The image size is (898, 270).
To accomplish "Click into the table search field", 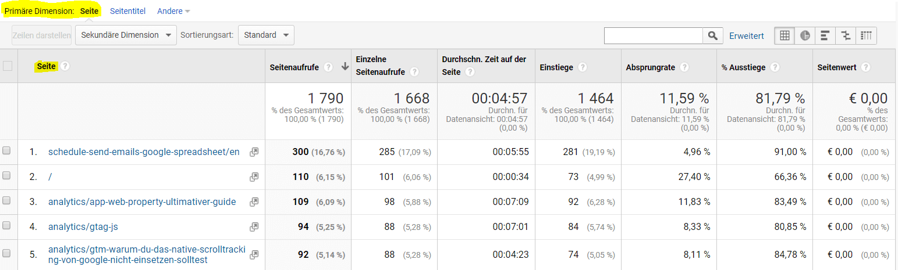I will [x=653, y=36].
